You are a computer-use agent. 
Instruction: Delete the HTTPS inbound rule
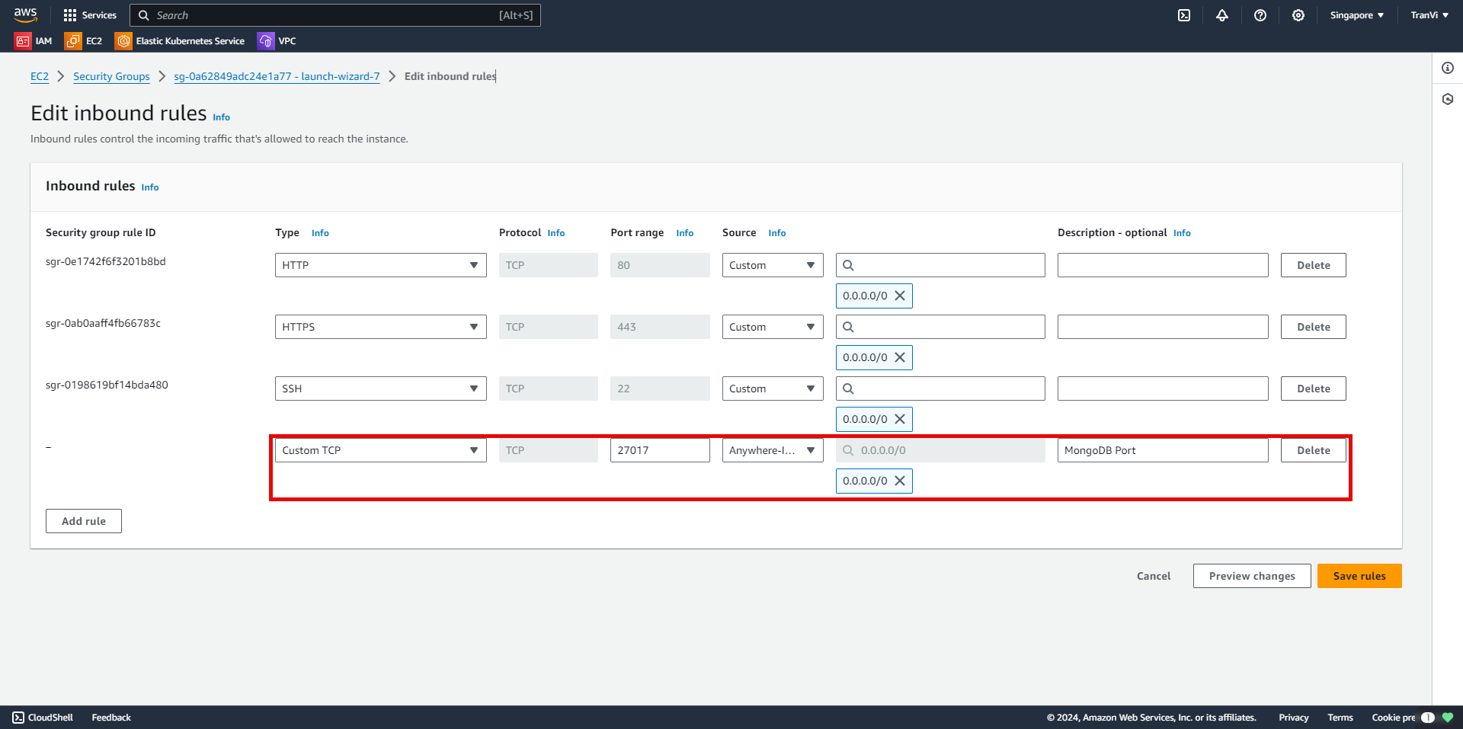(x=1313, y=327)
